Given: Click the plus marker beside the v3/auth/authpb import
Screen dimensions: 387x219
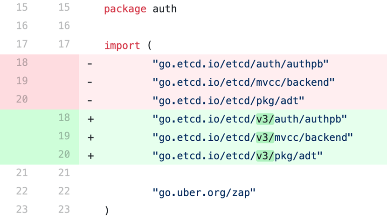Looking at the screenshot, I should point(90,119).
